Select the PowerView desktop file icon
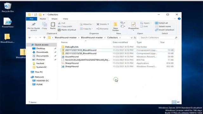 coord(8,22)
